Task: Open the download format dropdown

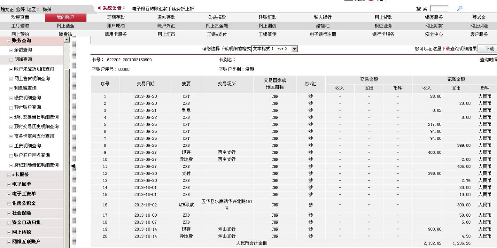Action: click(295, 49)
